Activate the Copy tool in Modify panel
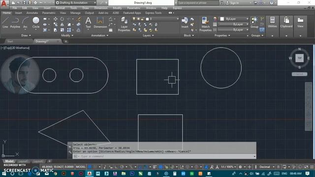The width and height of the screenshot is (315, 177). coord(56,25)
